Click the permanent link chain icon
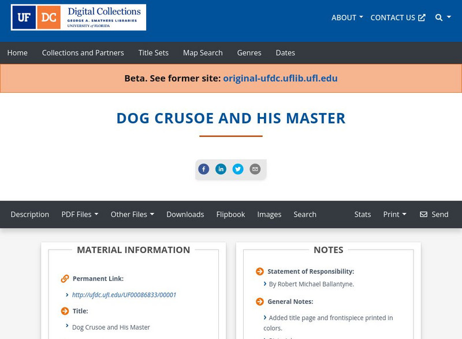This screenshot has width=462, height=339. [x=64, y=278]
